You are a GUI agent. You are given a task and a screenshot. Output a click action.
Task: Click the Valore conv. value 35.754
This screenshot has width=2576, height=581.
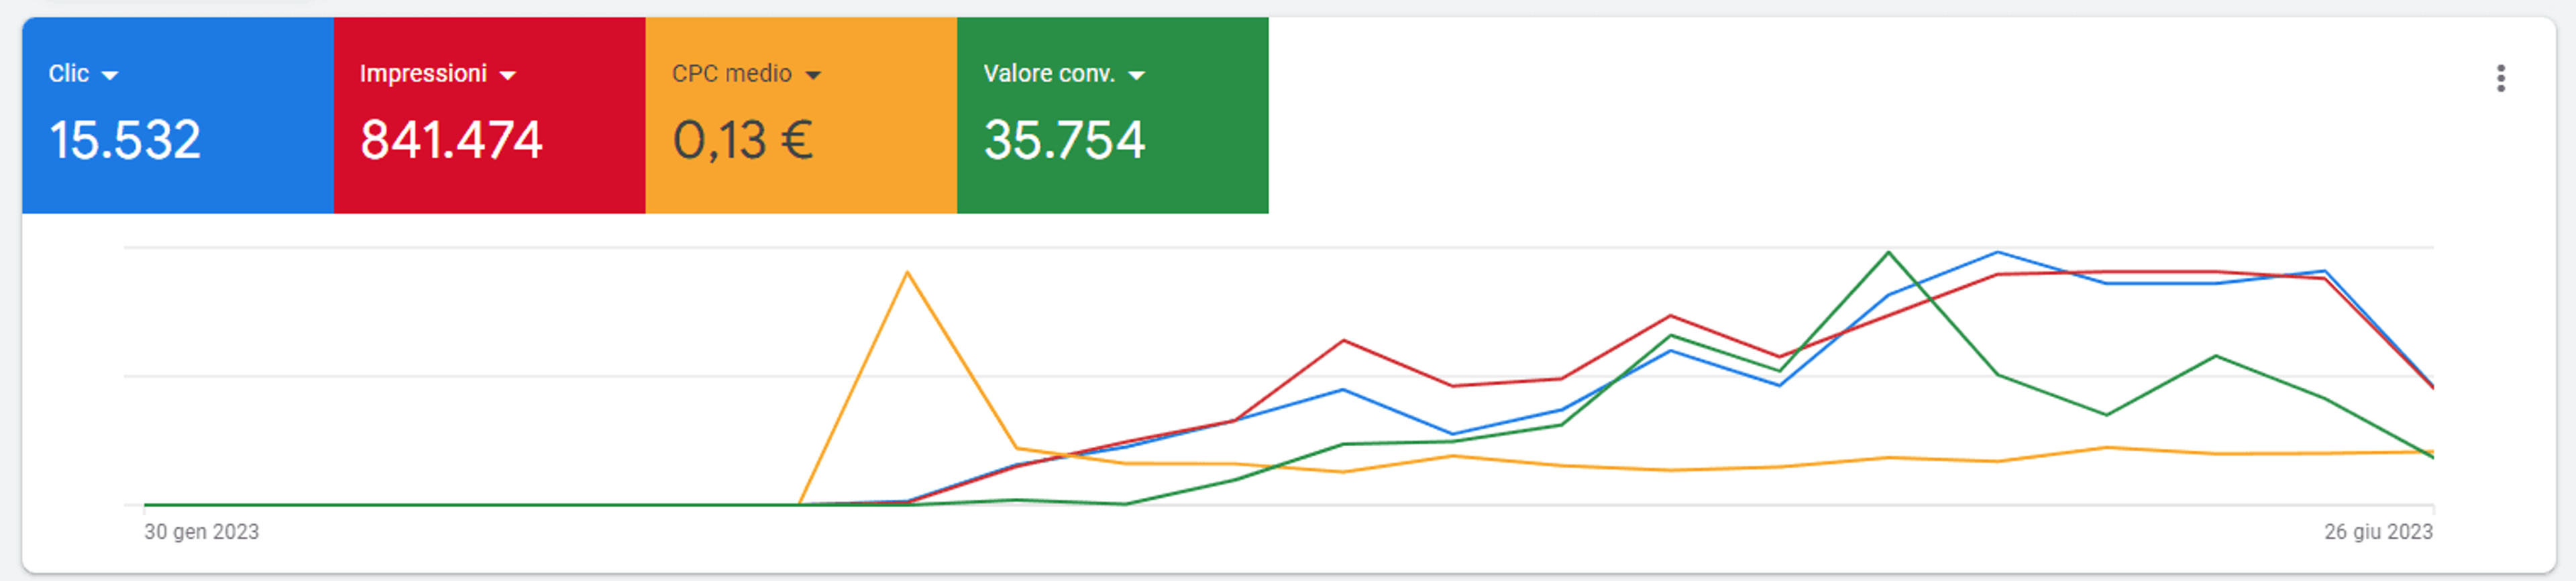pyautogui.click(x=1064, y=140)
